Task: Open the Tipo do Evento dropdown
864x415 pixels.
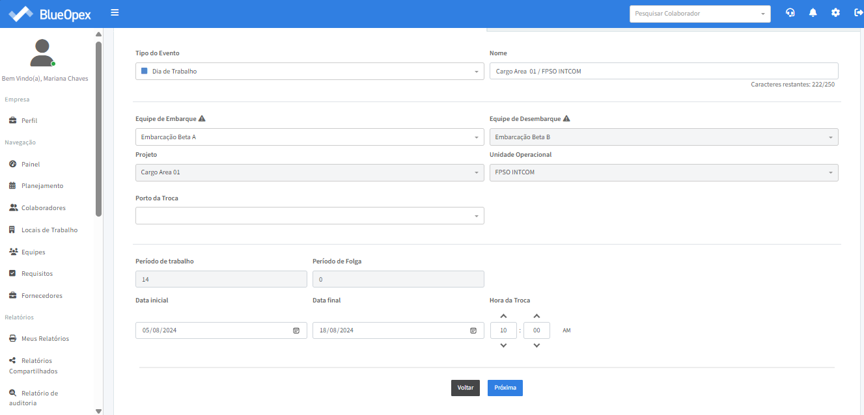Action: pyautogui.click(x=310, y=71)
